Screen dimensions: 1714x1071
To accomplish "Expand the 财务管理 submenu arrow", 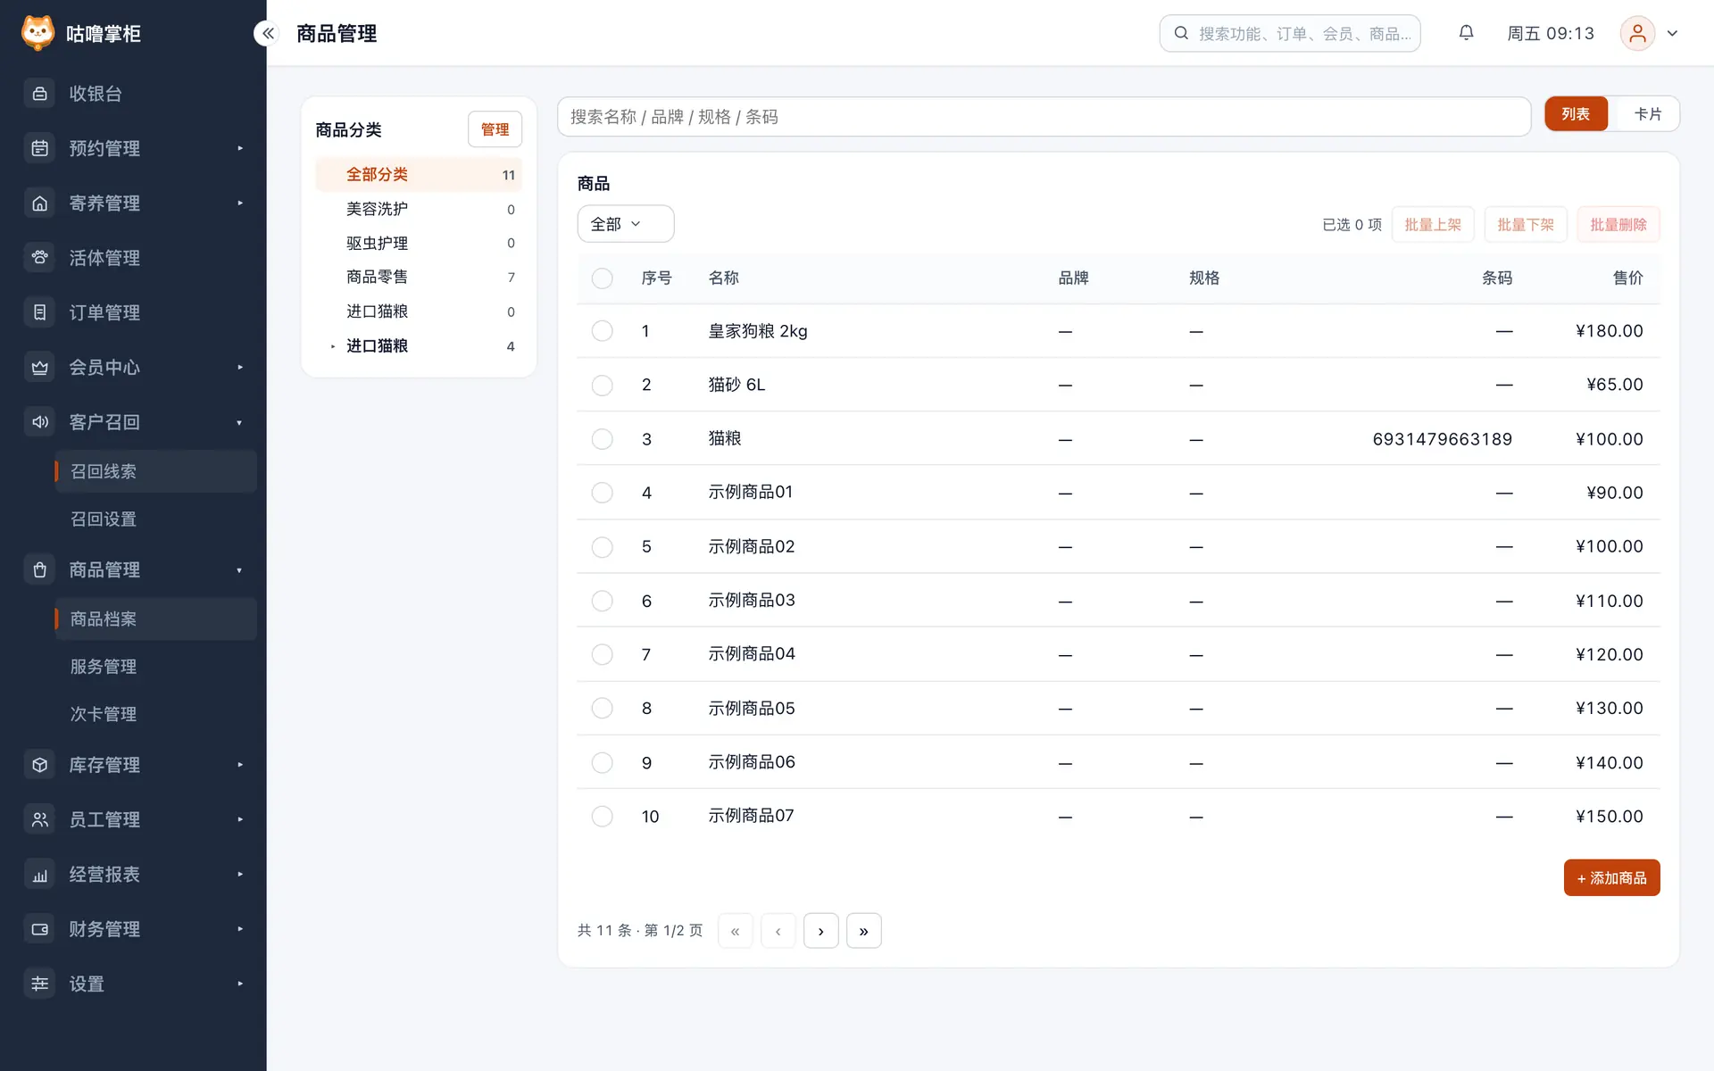I will coord(240,929).
